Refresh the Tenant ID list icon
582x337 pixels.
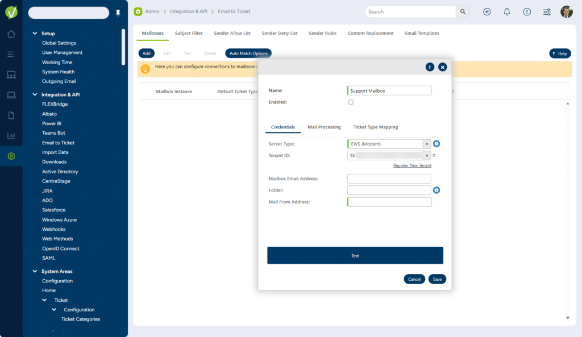[x=434, y=156]
